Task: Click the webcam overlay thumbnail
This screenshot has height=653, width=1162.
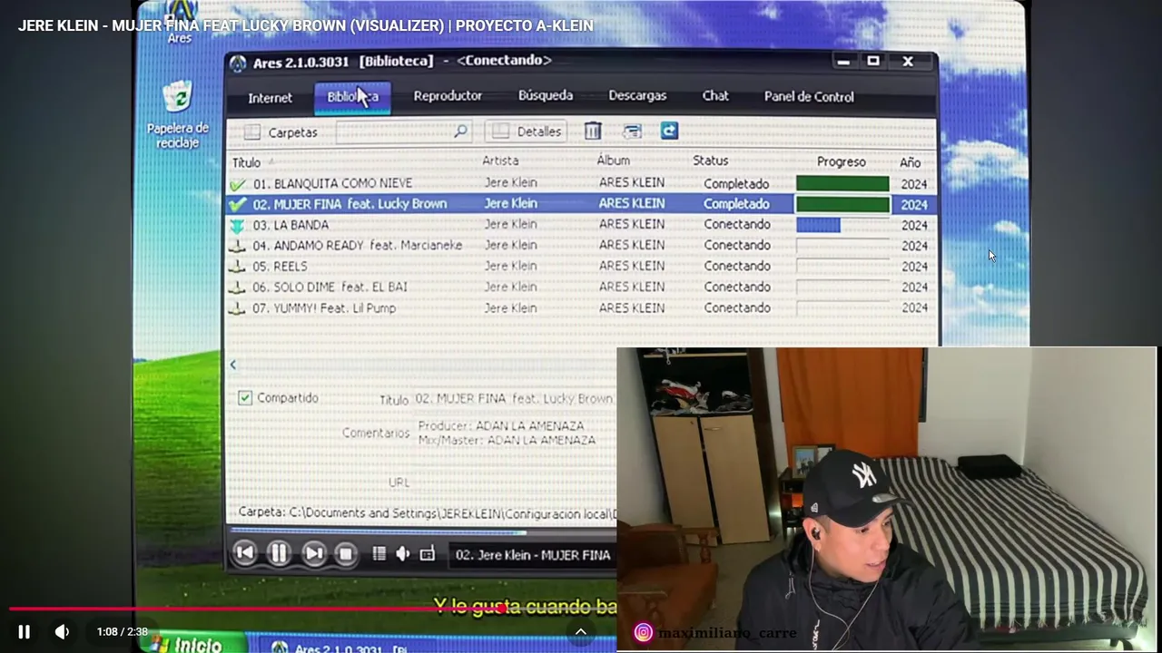Action: 886,499
